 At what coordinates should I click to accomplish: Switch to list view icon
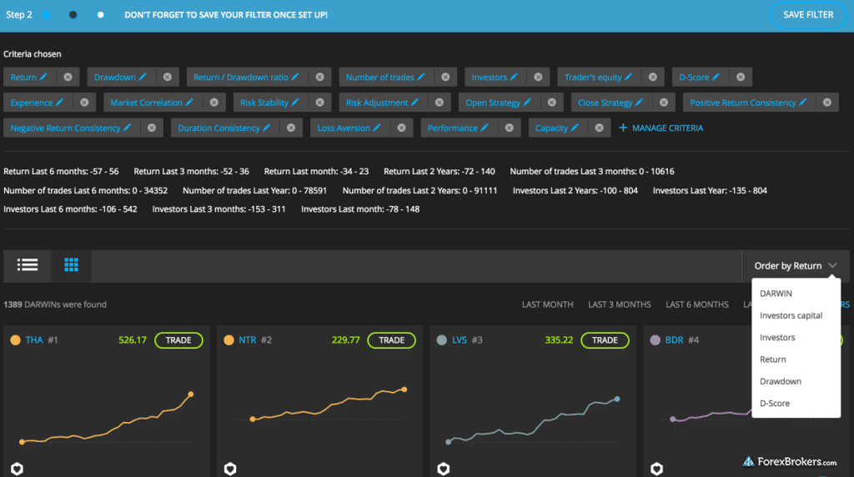click(28, 265)
